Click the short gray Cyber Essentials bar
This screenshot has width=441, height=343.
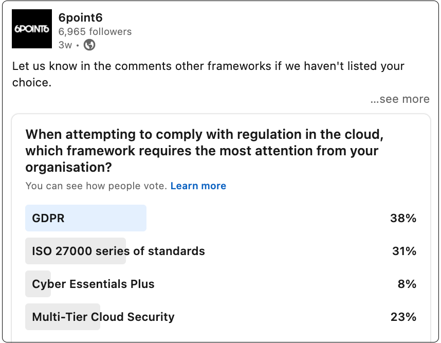click(x=38, y=284)
